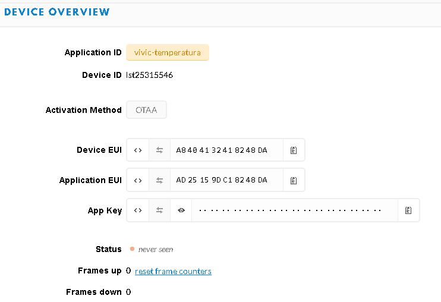Click the Device Overview heading
Viewport: 441px width, 302px height.
tap(57, 12)
